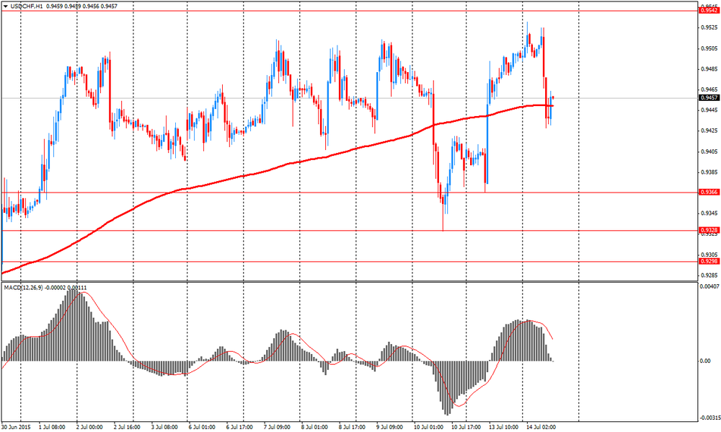Click the 8 Jul 17:00 time label
This screenshot has width=721, height=432.
(x=352, y=427)
